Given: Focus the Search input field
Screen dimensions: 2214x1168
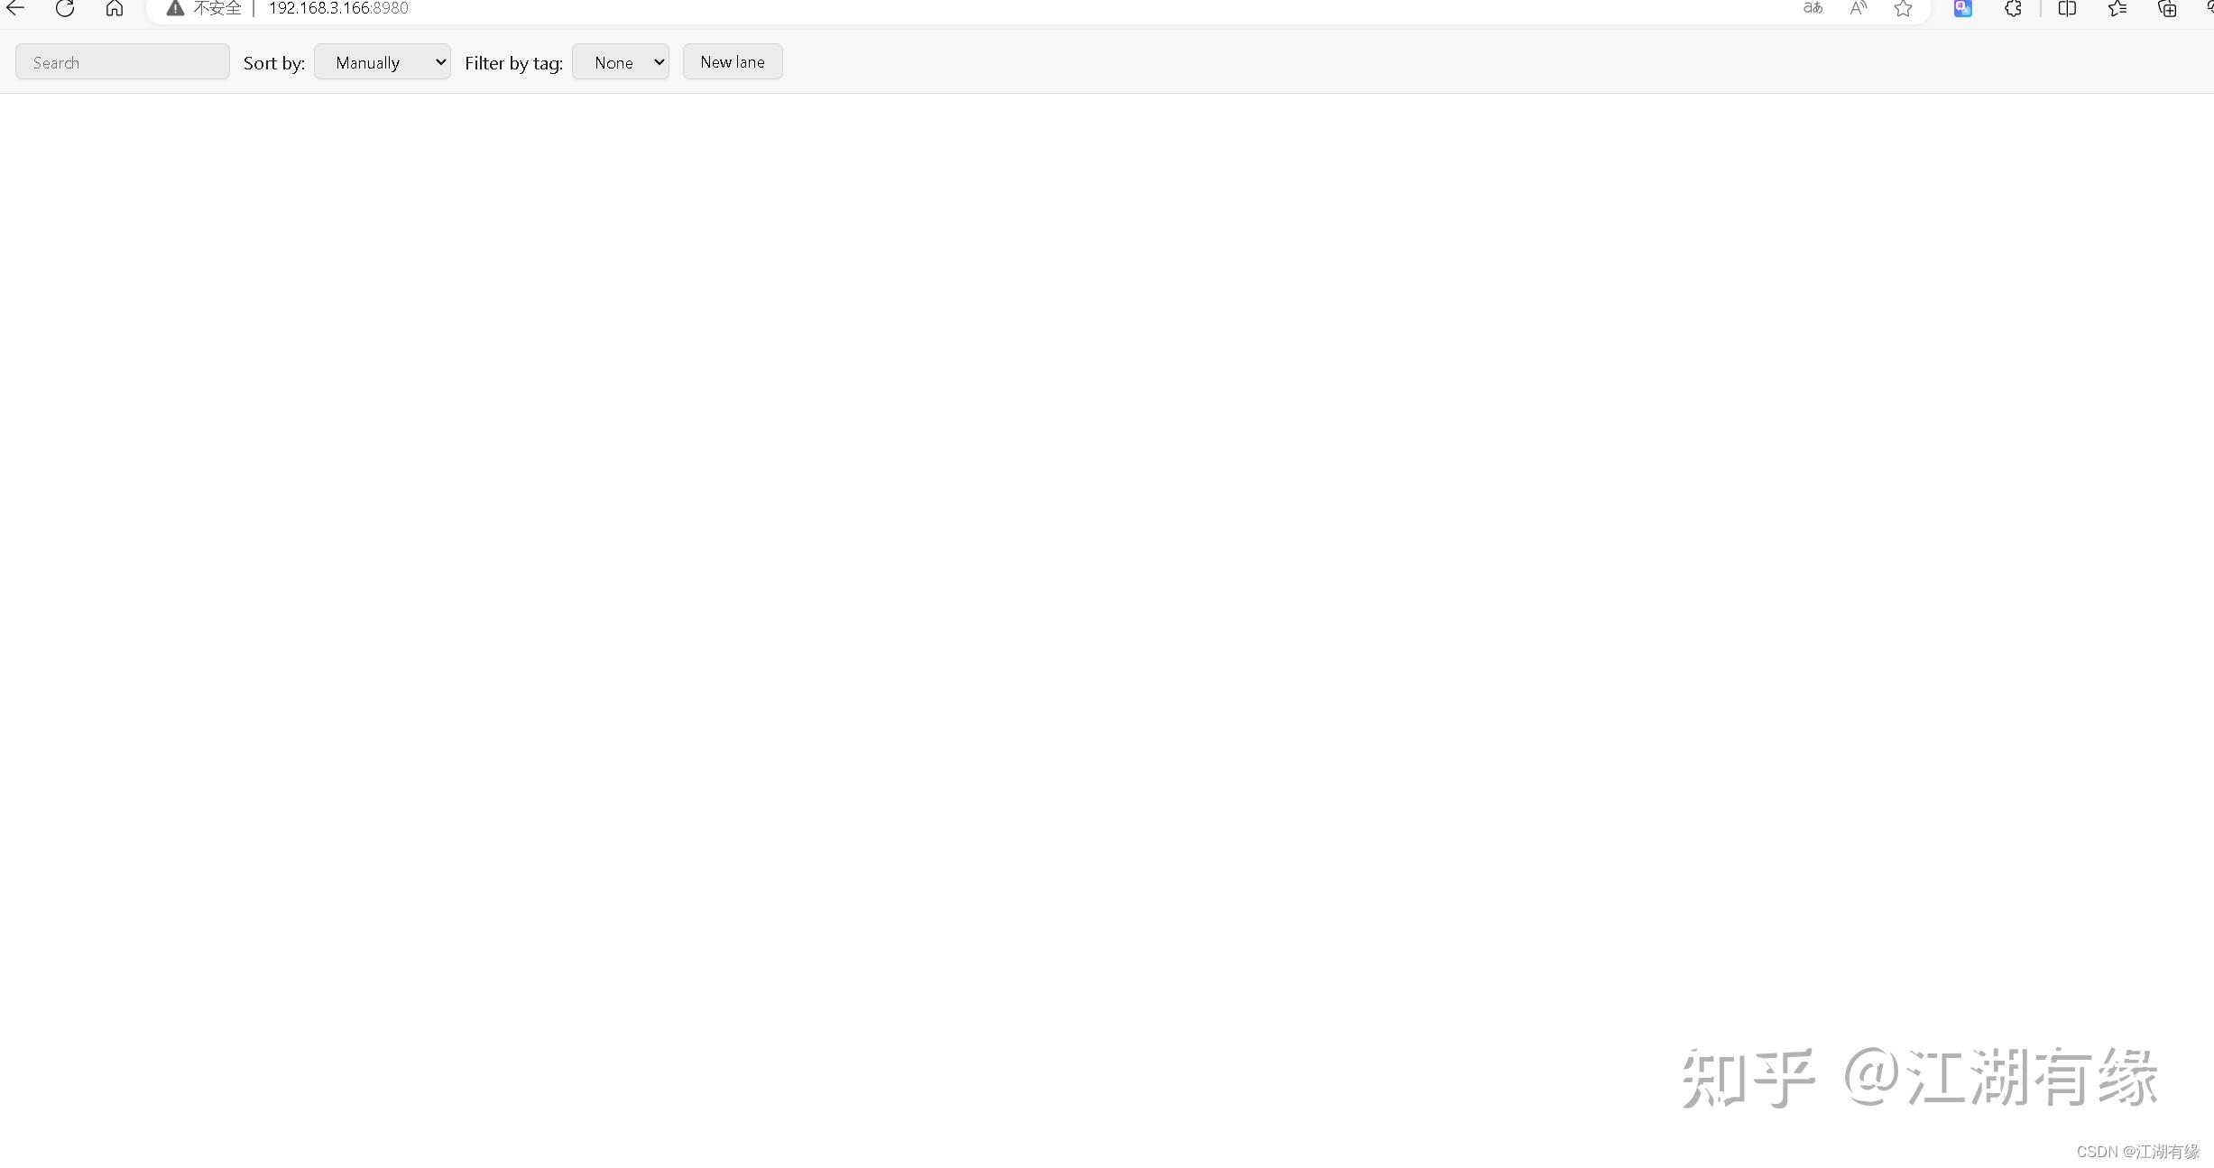Looking at the screenshot, I should click(x=122, y=62).
